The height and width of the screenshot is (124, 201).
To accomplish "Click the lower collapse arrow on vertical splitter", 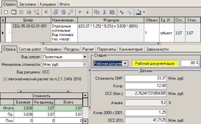I will (89, 107).
